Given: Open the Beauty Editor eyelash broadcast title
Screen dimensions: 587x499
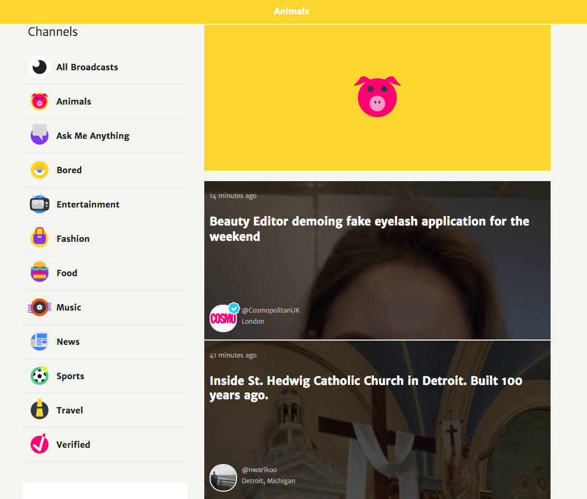Looking at the screenshot, I should pos(369,229).
